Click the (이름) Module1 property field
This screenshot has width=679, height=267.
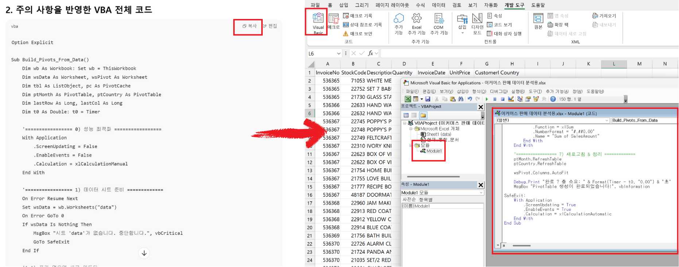442,206
